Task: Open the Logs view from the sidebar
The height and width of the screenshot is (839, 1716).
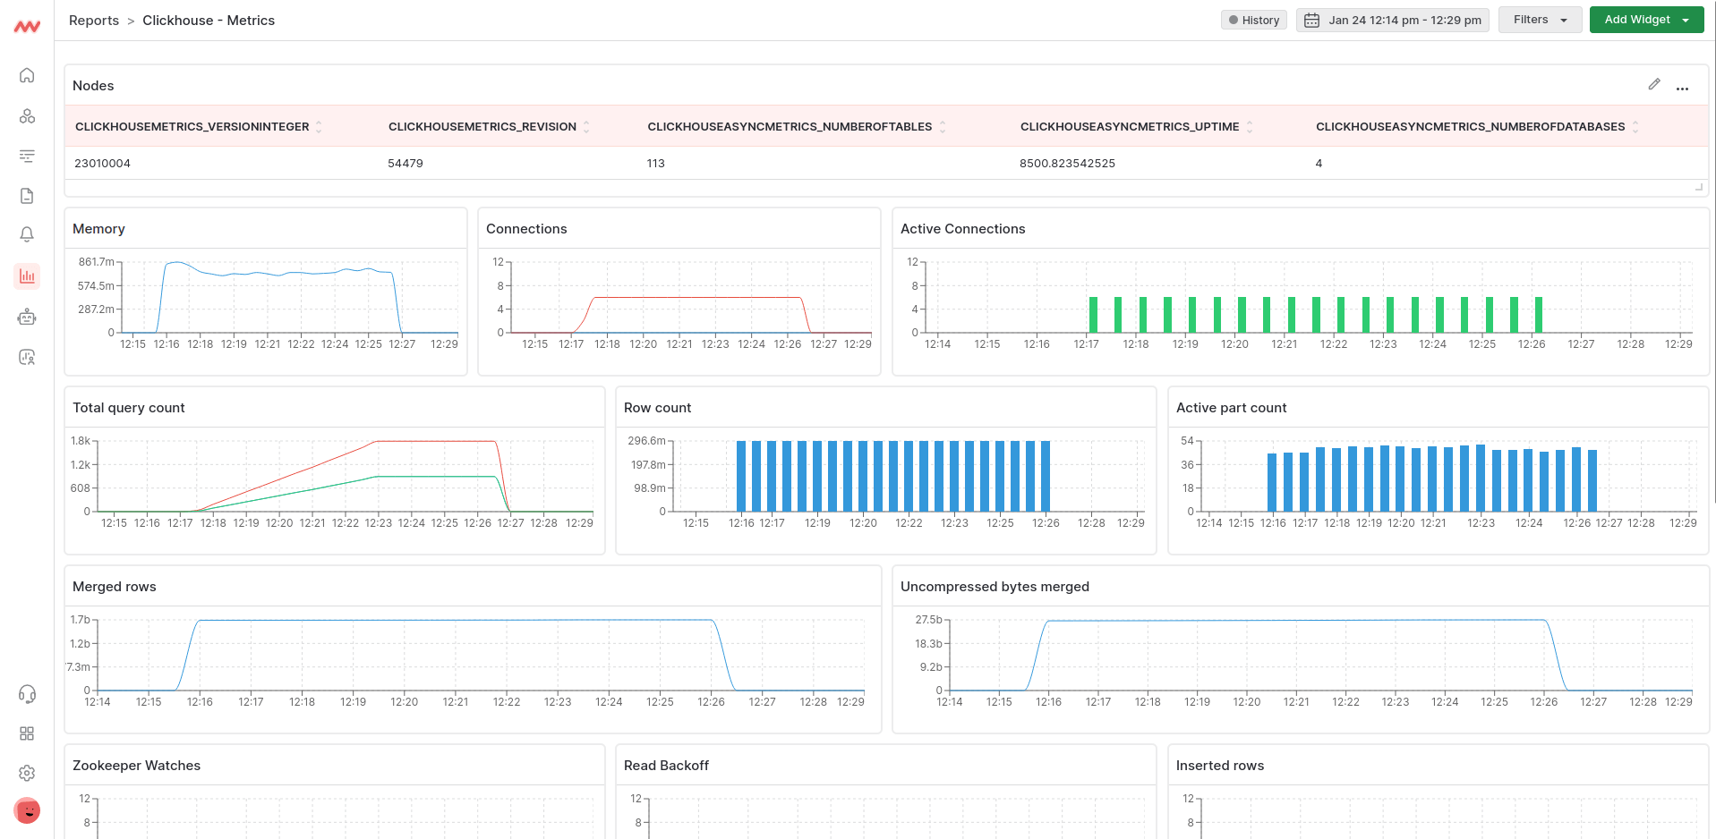Action: click(27, 195)
